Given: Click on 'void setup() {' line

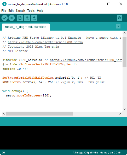Looking at the screenshot, I should point(15,91).
